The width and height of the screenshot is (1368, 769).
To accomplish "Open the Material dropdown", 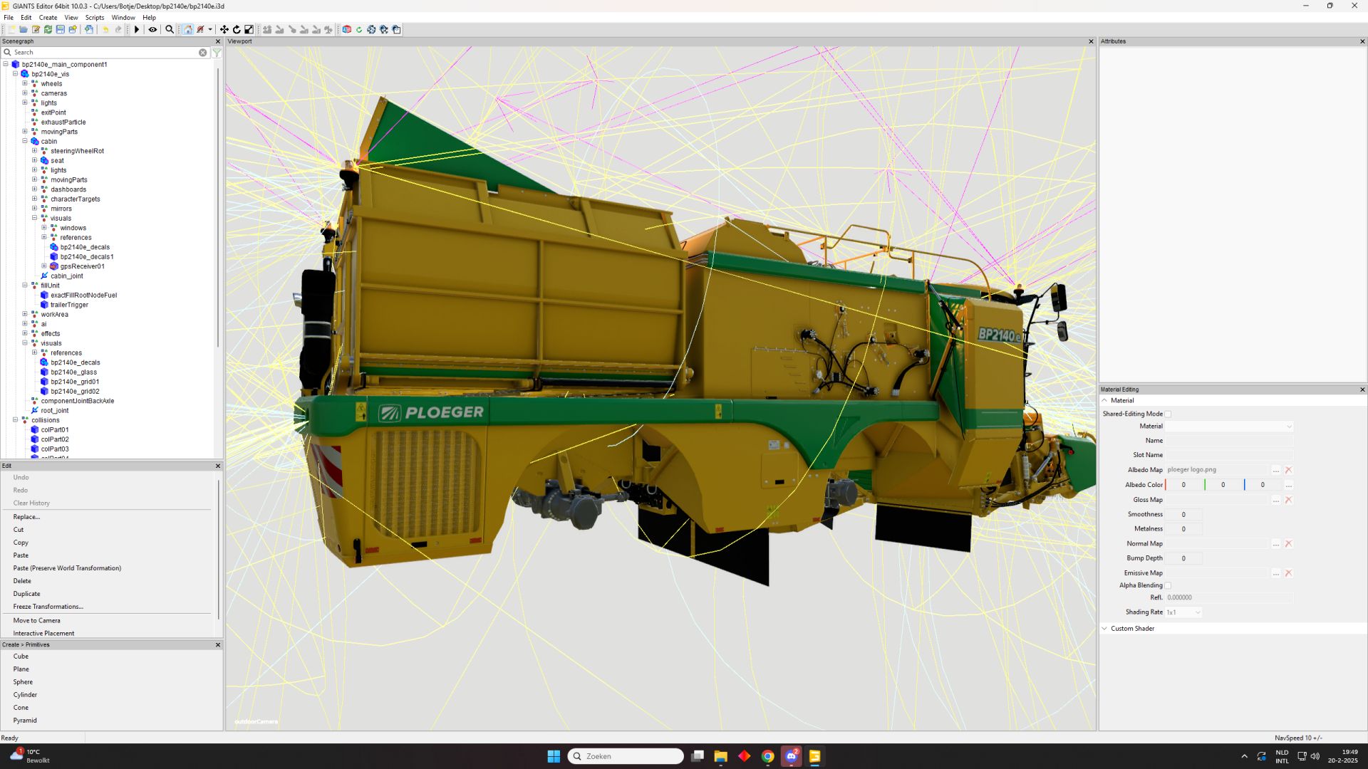I will tap(1229, 427).
